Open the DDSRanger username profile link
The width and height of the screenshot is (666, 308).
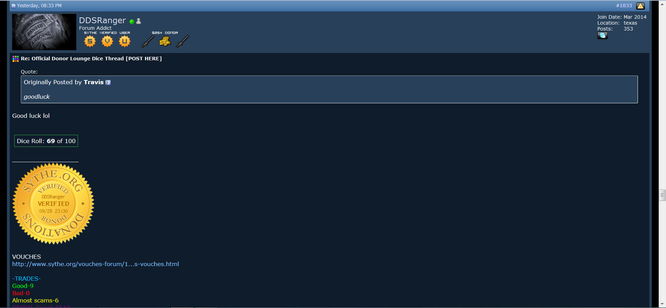[102, 20]
